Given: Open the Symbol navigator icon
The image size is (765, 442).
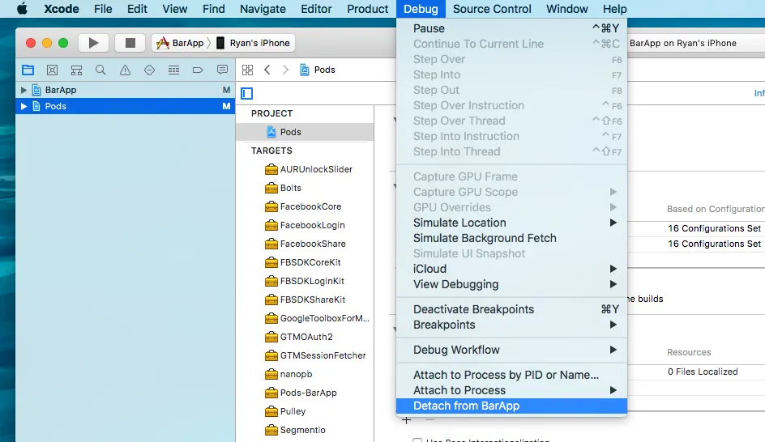Looking at the screenshot, I should [76, 70].
